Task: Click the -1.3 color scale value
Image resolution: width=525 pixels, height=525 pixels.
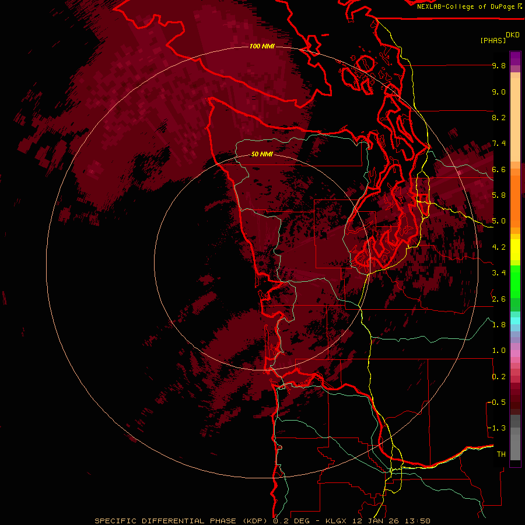Action: click(496, 428)
